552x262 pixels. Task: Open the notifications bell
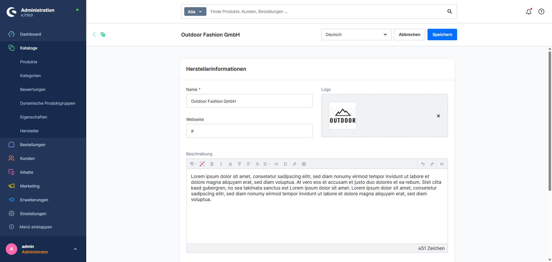coord(529,12)
